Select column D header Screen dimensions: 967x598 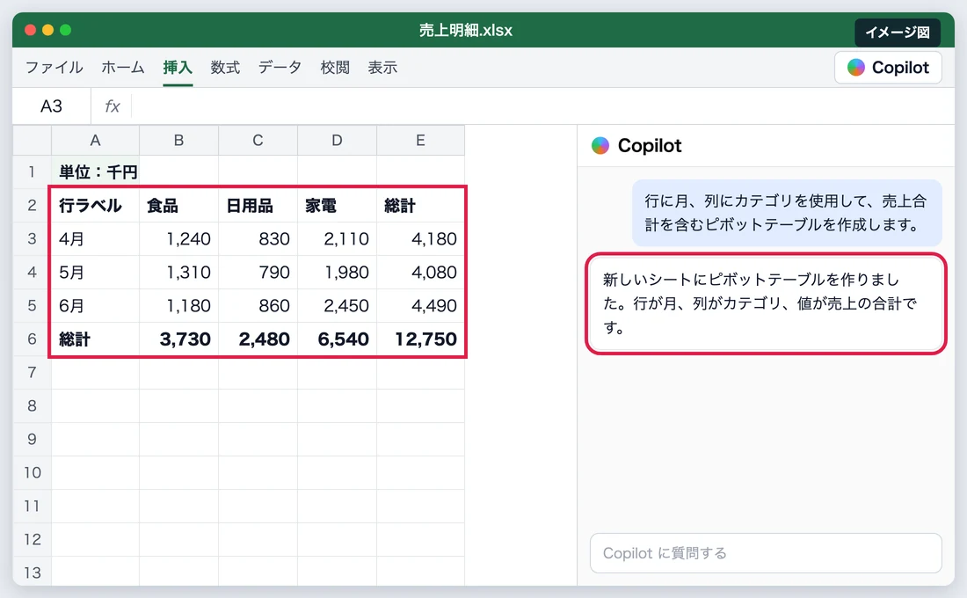click(337, 140)
